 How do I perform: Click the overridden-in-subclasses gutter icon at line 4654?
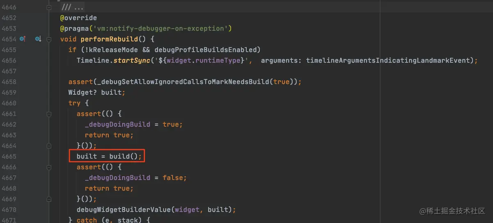coord(38,39)
